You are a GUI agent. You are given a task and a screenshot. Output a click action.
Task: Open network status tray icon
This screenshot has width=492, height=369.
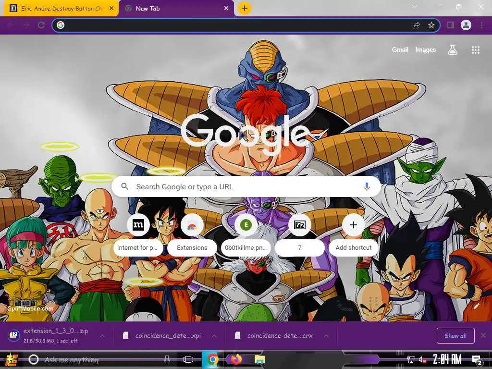pos(411,359)
